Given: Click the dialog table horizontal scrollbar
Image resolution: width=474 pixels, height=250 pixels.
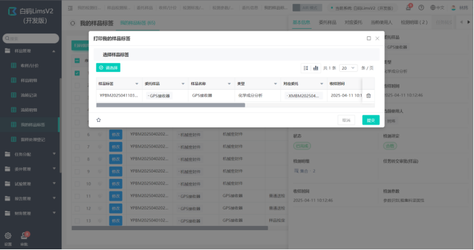Looking at the screenshot, I should [171, 105].
